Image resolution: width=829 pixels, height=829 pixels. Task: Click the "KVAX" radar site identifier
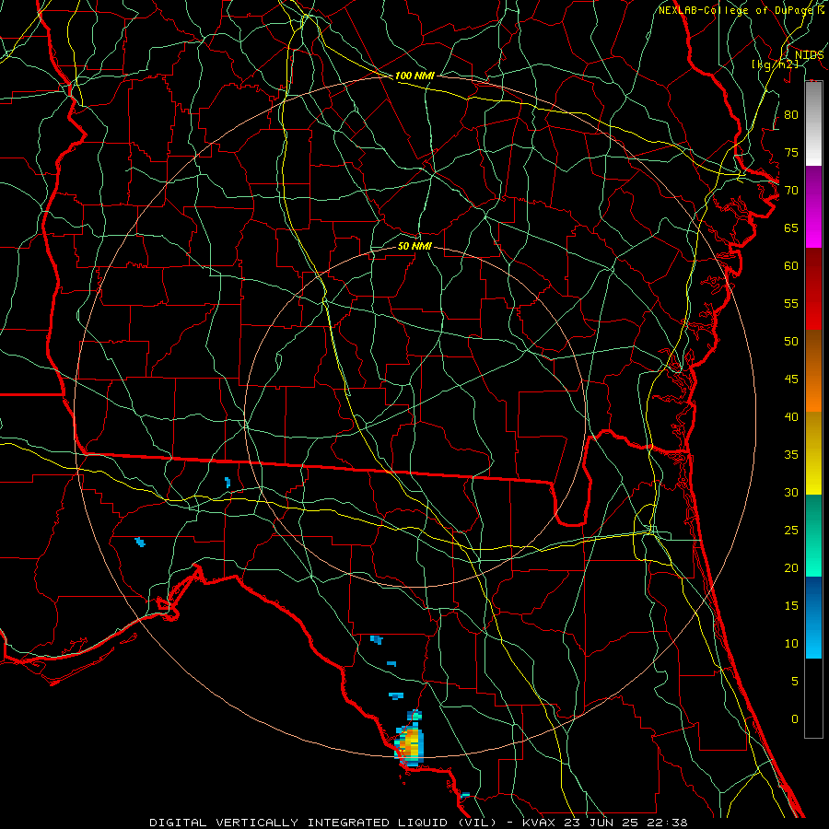pyautogui.click(x=539, y=823)
